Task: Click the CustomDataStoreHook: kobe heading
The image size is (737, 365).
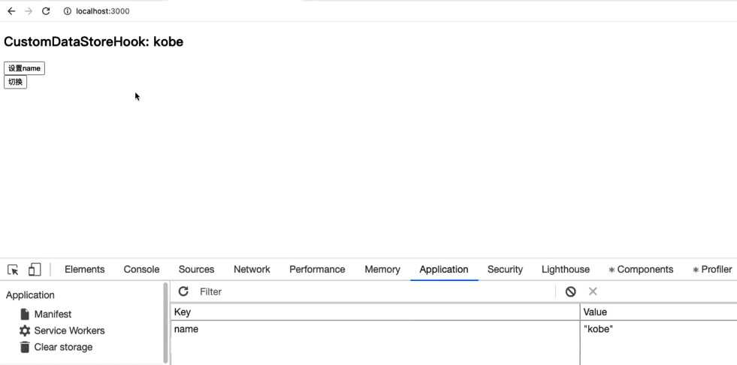Action: 94,42
